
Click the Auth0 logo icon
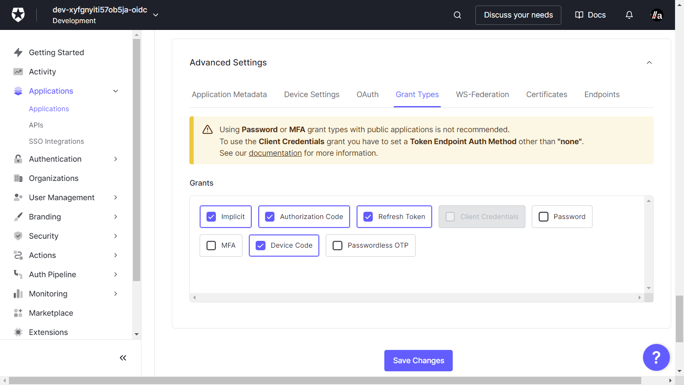pyautogui.click(x=18, y=15)
